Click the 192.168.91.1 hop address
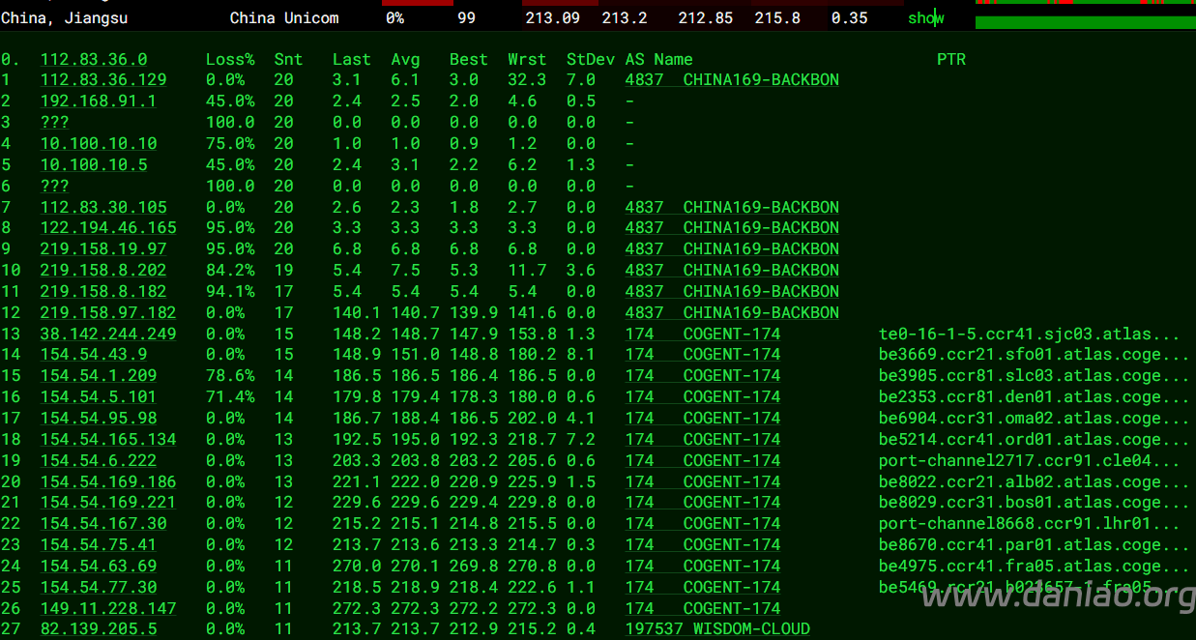This screenshot has height=640, width=1196. tap(98, 102)
